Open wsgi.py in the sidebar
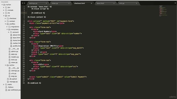 tap(14, 76)
